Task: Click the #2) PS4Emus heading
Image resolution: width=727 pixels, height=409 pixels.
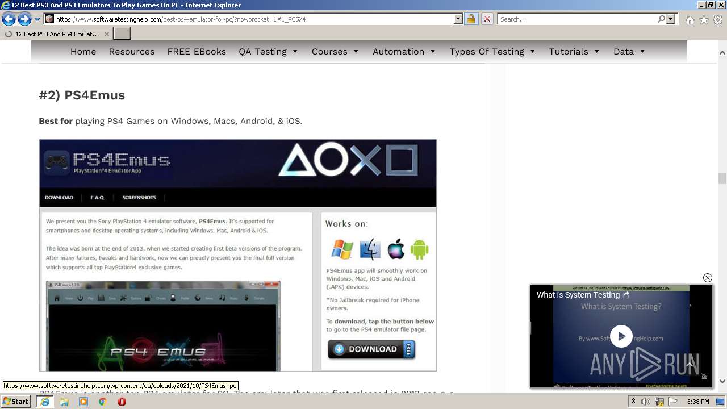Action: pos(82,95)
